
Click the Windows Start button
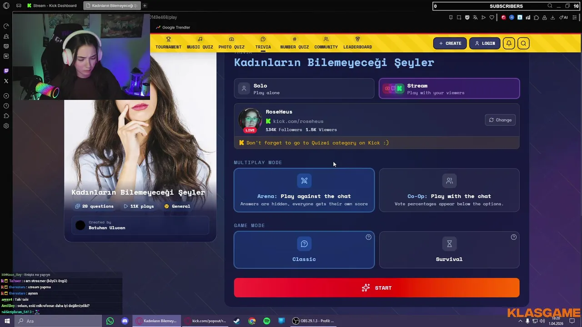tap(6, 321)
